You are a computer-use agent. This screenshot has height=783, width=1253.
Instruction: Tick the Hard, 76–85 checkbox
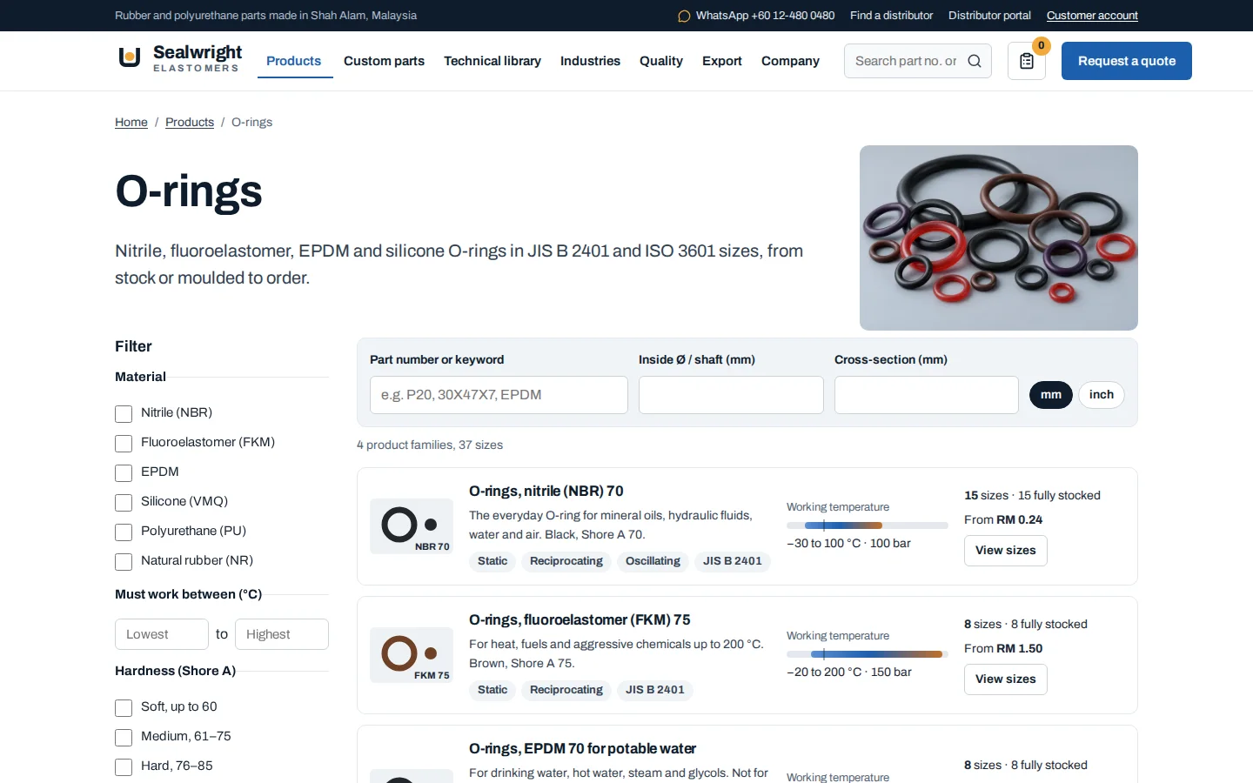click(124, 767)
